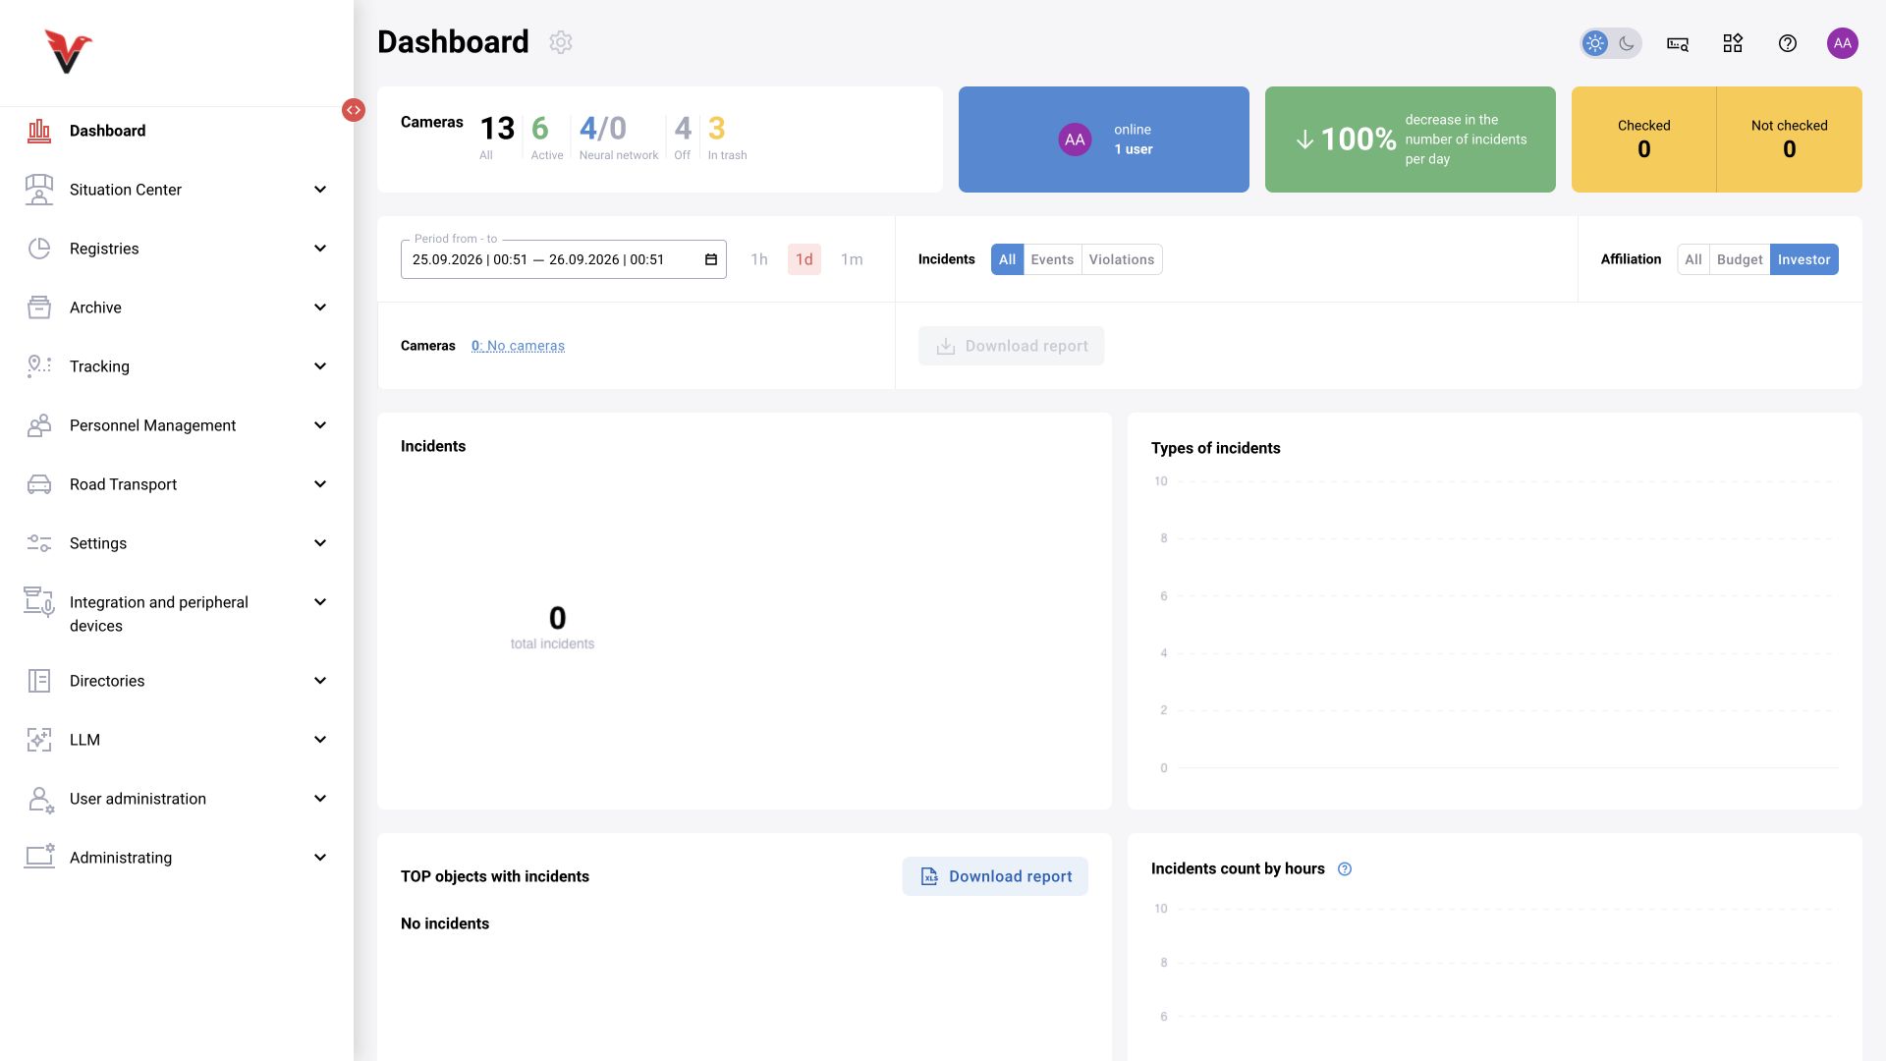Filter incidents by Violations
This screenshot has height=1061, width=1886.
[1122, 259]
